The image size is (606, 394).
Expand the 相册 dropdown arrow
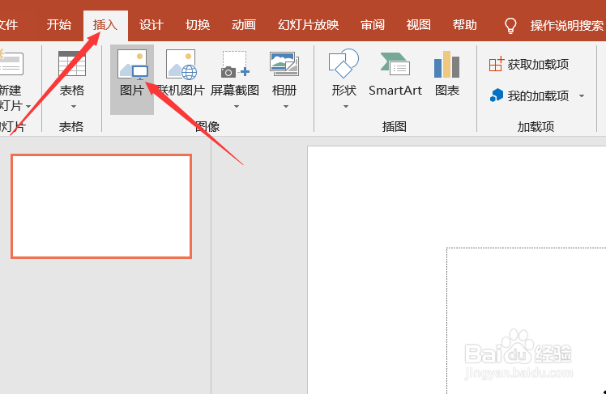pyautogui.click(x=286, y=107)
